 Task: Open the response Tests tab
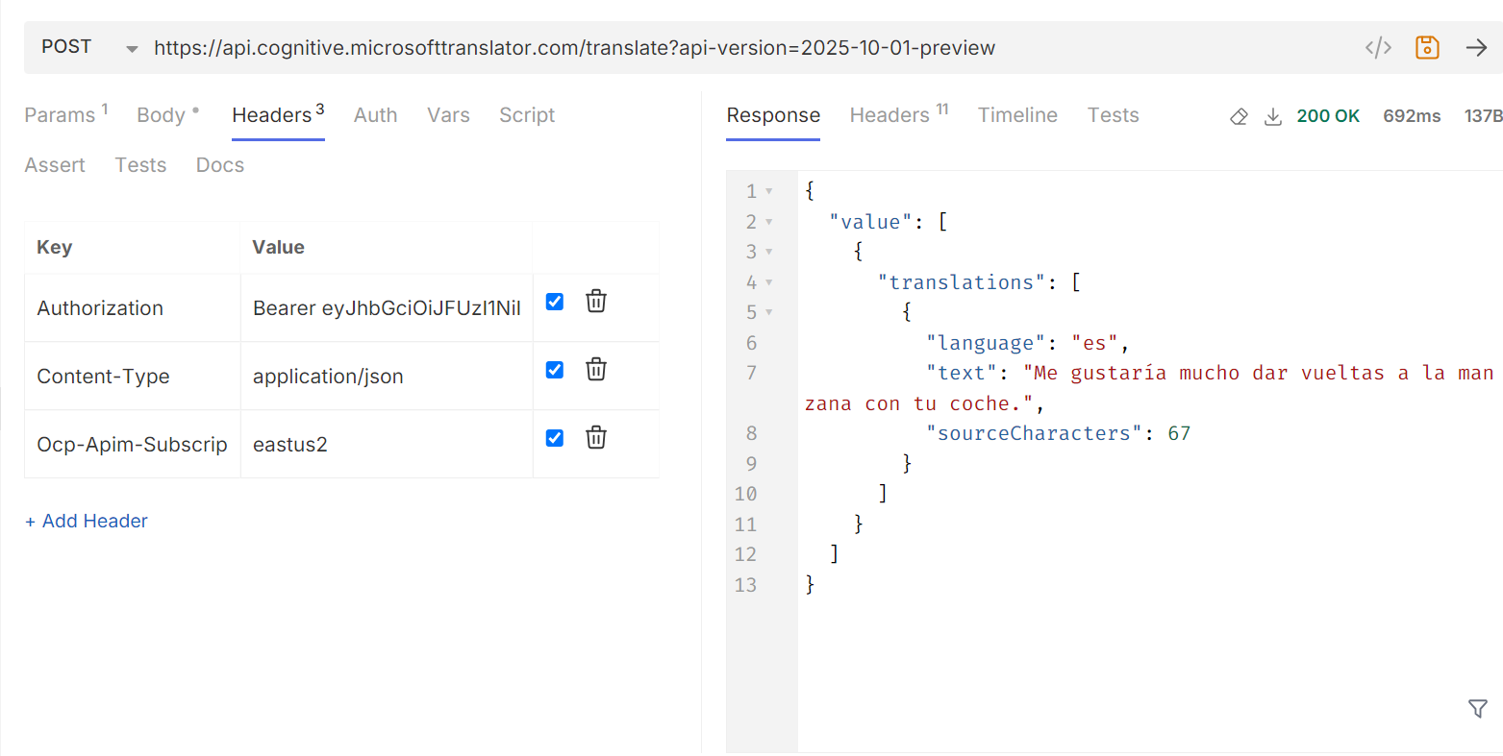click(x=1113, y=115)
